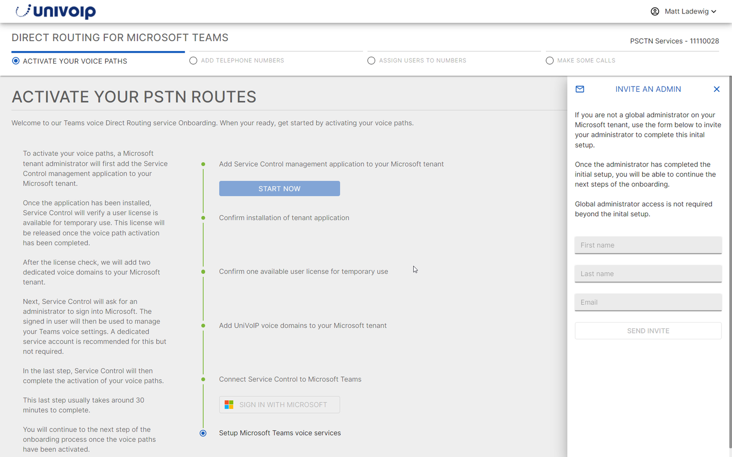This screenshot has width=732, height=457.
Task: Close the Invite an Admin panel
Action: click(716, 89)
